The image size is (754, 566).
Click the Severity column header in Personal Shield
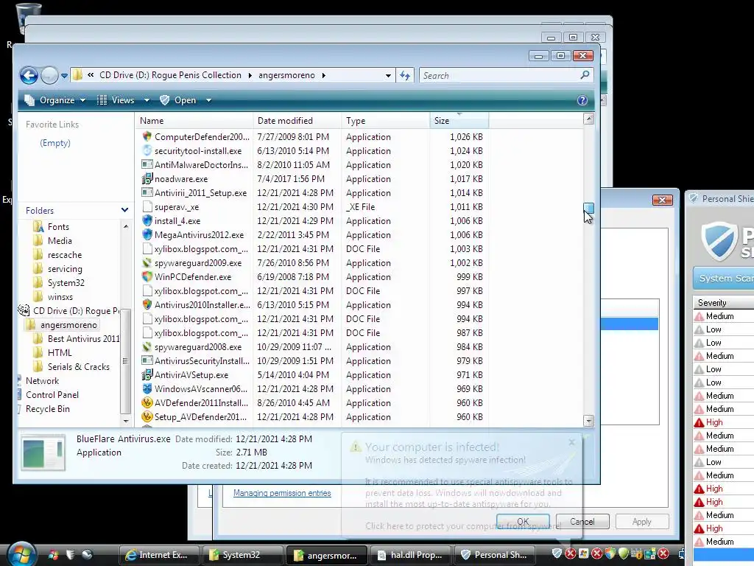coord(724,302)
